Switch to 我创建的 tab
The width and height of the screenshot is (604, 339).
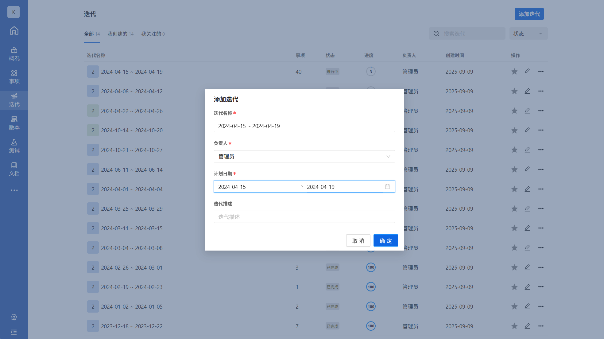pos(120,34)
